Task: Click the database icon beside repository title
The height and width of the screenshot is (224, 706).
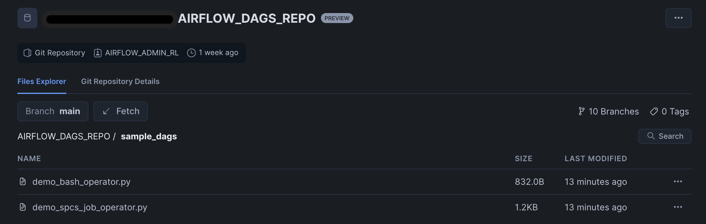Action: pos(27,18)
